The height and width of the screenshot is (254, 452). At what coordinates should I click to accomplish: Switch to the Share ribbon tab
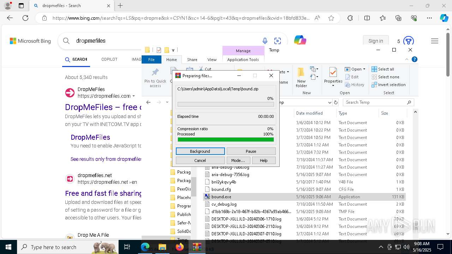(192, 60)
